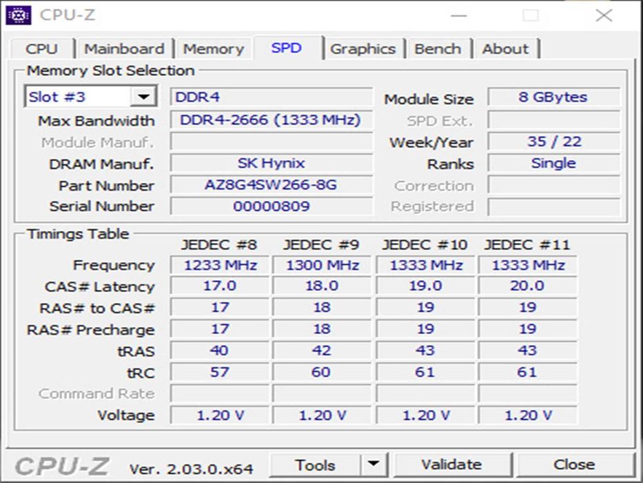This screenshot has width=643, height=483.
Task: Click JEDEC #8 Command Rate empty cell
Action: coord(221,393)
